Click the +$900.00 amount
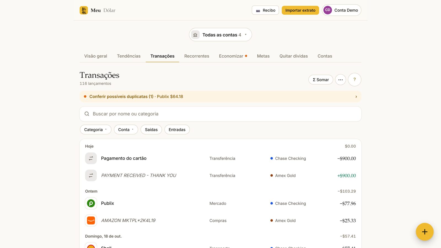 (346, 176)
